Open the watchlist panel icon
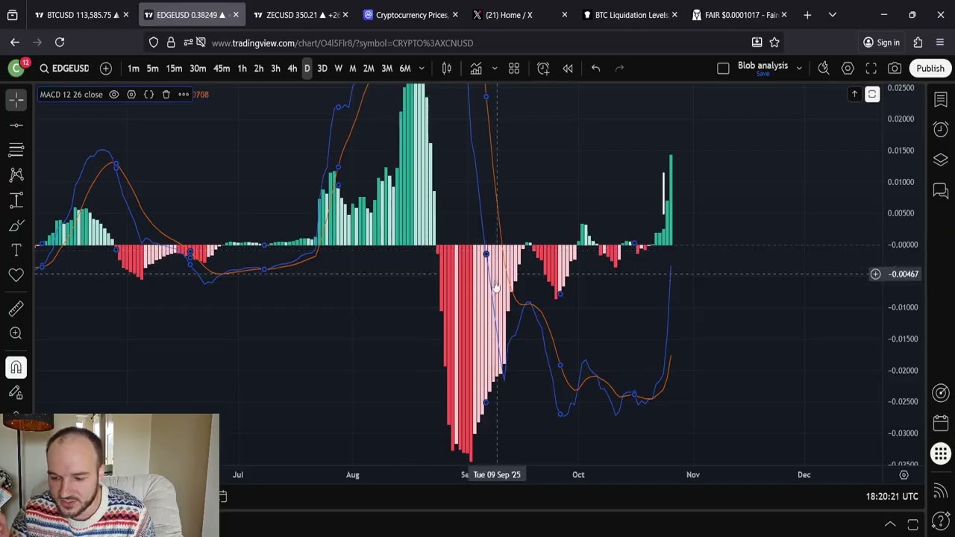The width and height of the screenshot is (955, 537). tap(940, 99)
